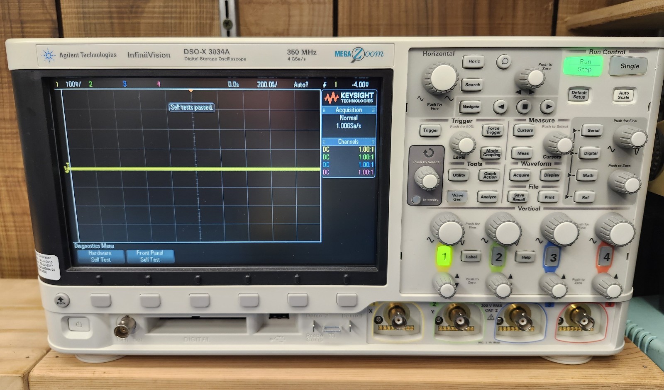Image resolution: width=664 pixels, height=390 pixels.
Task: Open the Acquire waveform key
Action: [x=521, y=175]
